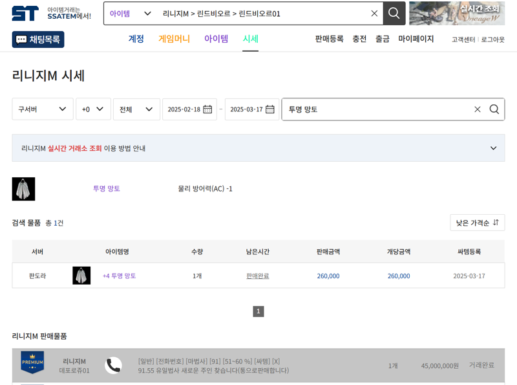Open the 구서버 server dropdown
The height and width of the screenshot is (385, 517).
pos(43,109)
